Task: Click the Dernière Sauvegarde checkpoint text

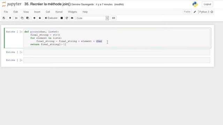Action: [x=92, y=5]
